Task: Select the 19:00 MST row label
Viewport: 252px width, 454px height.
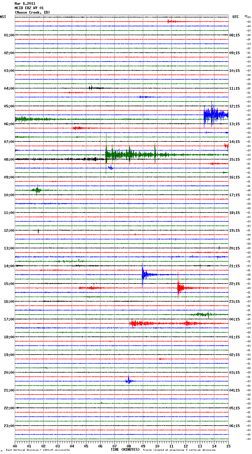Action: (9, 355)
